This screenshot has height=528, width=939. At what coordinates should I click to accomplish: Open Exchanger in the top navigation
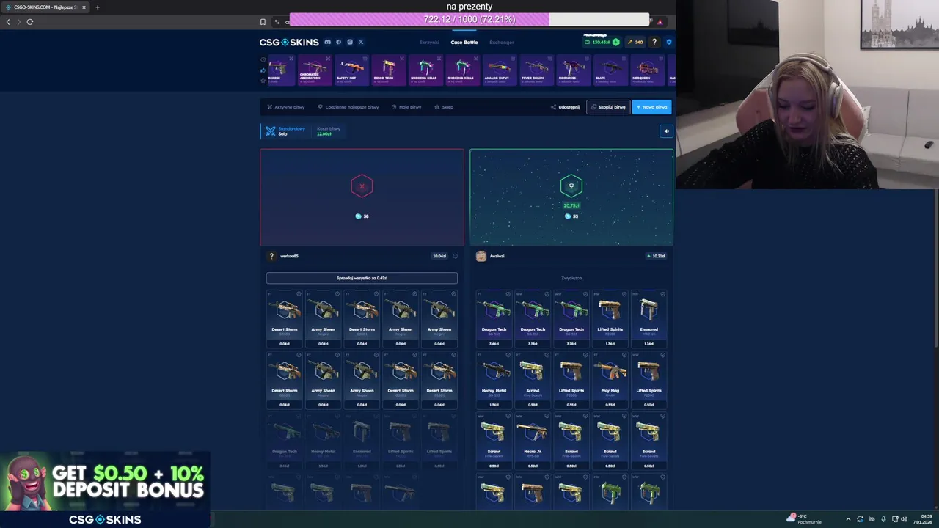tap(502, 43)
